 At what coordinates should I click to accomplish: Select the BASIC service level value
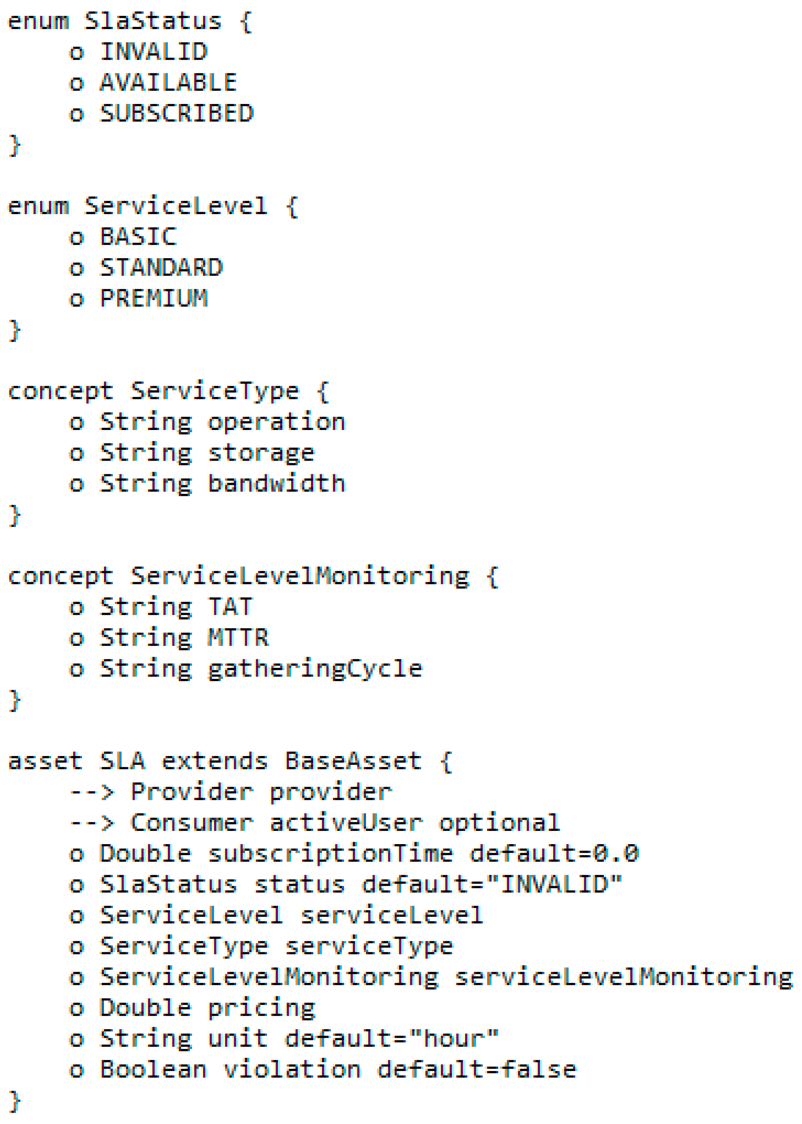tap(138, 236)
